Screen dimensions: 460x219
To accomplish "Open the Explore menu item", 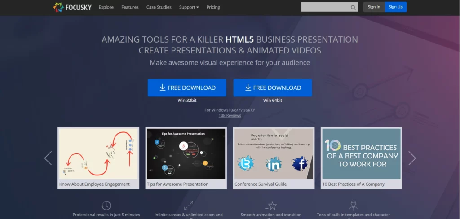I will [106, 7].
